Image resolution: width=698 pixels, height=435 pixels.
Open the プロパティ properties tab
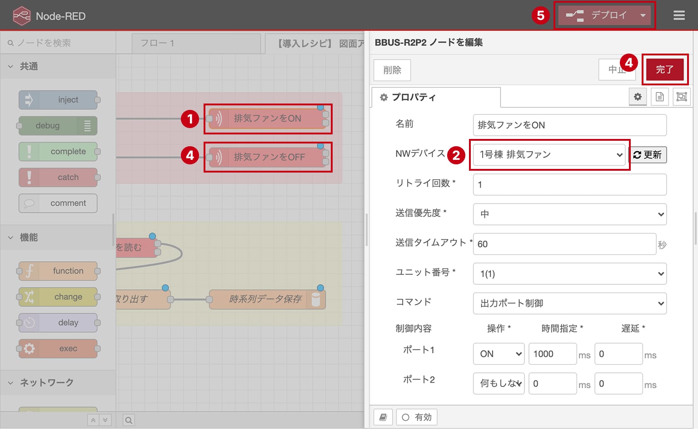(x=436, y=97)
